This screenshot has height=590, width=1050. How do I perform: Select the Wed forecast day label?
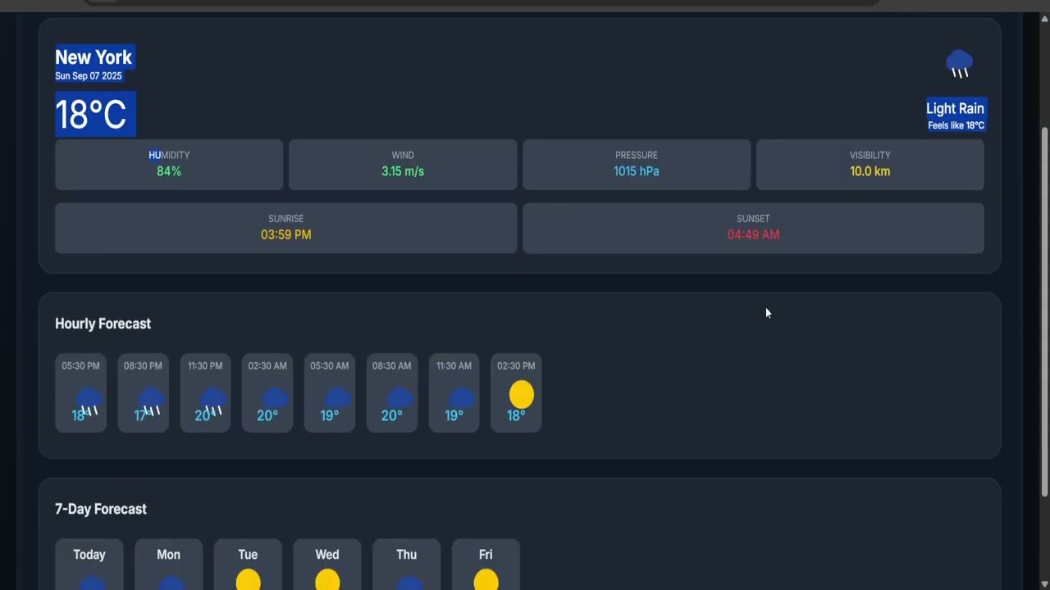(x=327, y=555)
